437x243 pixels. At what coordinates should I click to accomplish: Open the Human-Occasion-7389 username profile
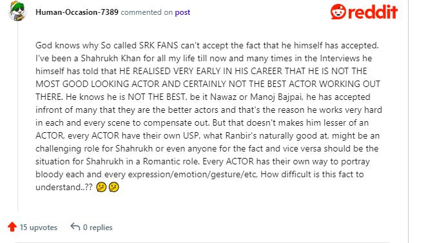coord(77,12)
